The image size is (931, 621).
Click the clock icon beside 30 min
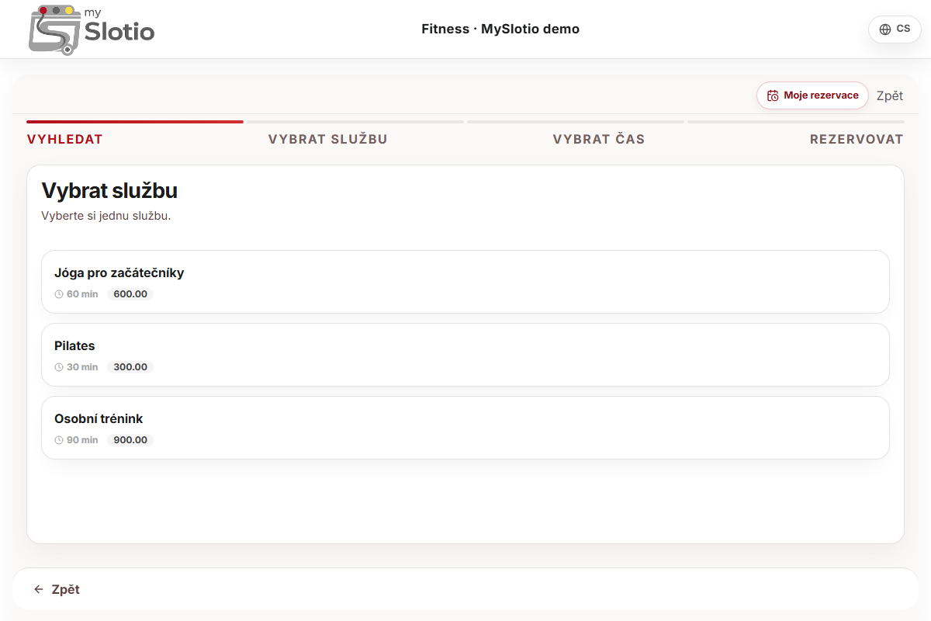point(59,367)
